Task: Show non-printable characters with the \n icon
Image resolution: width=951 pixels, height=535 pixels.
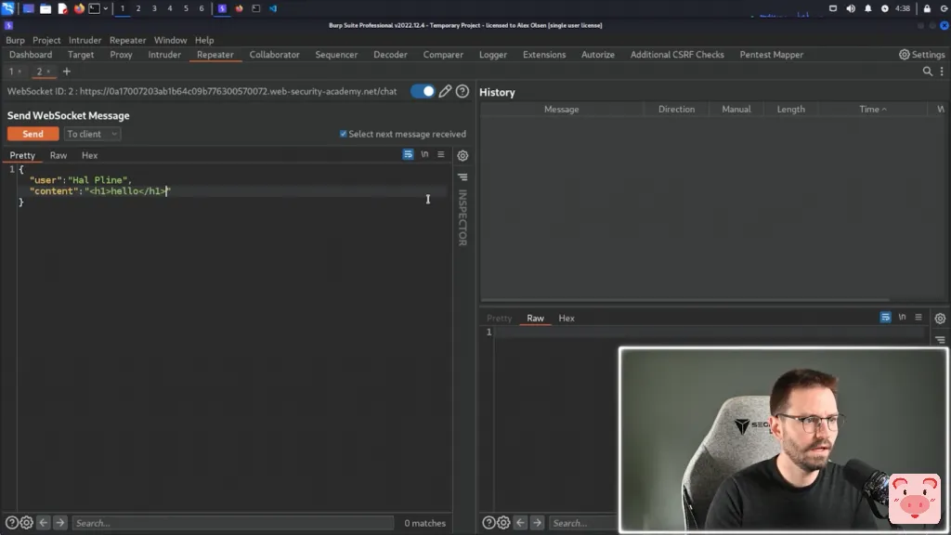Action: pos(424,154)
